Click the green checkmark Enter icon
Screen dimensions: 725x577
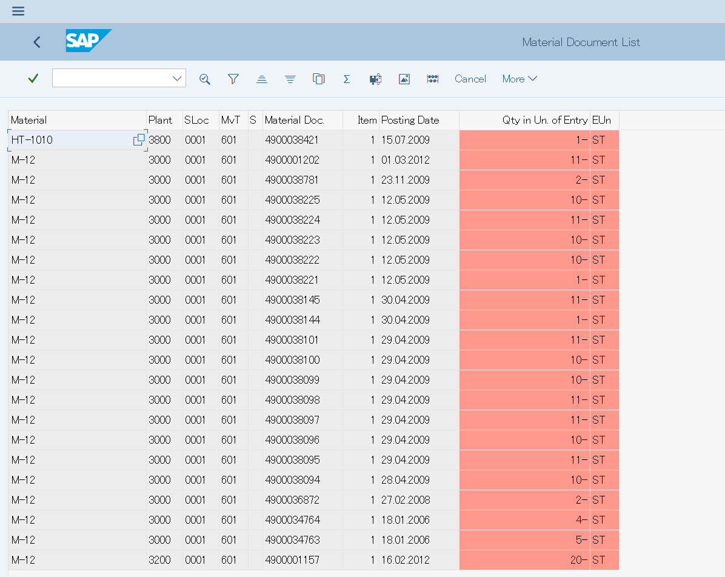click(x=33, y=78)
